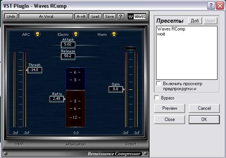Select the моё preset in list
Image resolution: width=226 pixels, height=158 pixels.
click(x=161, y=34)
